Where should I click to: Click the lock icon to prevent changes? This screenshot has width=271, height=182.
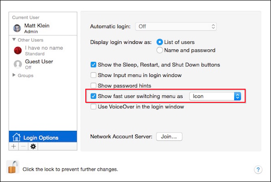point(13,167)
